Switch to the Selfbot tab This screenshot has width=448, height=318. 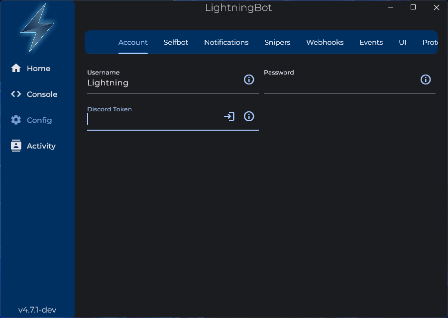(176, 42)
